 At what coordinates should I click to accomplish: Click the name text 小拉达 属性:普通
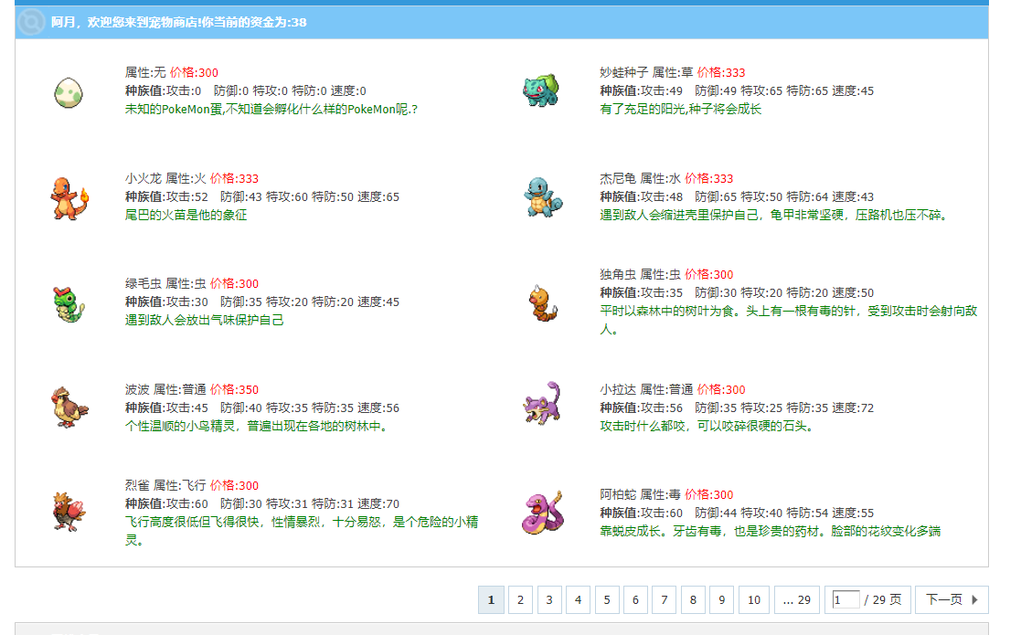click(x=646, y=390)
